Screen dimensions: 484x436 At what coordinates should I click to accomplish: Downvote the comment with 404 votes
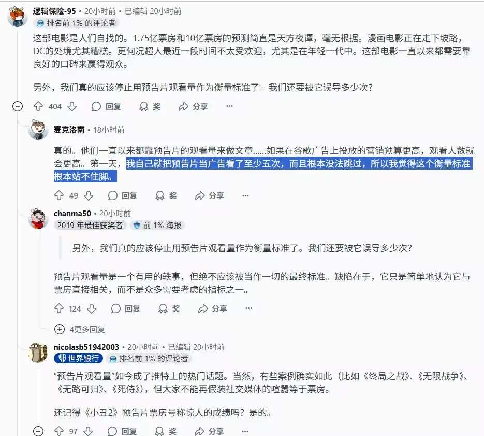pos(72,106)
